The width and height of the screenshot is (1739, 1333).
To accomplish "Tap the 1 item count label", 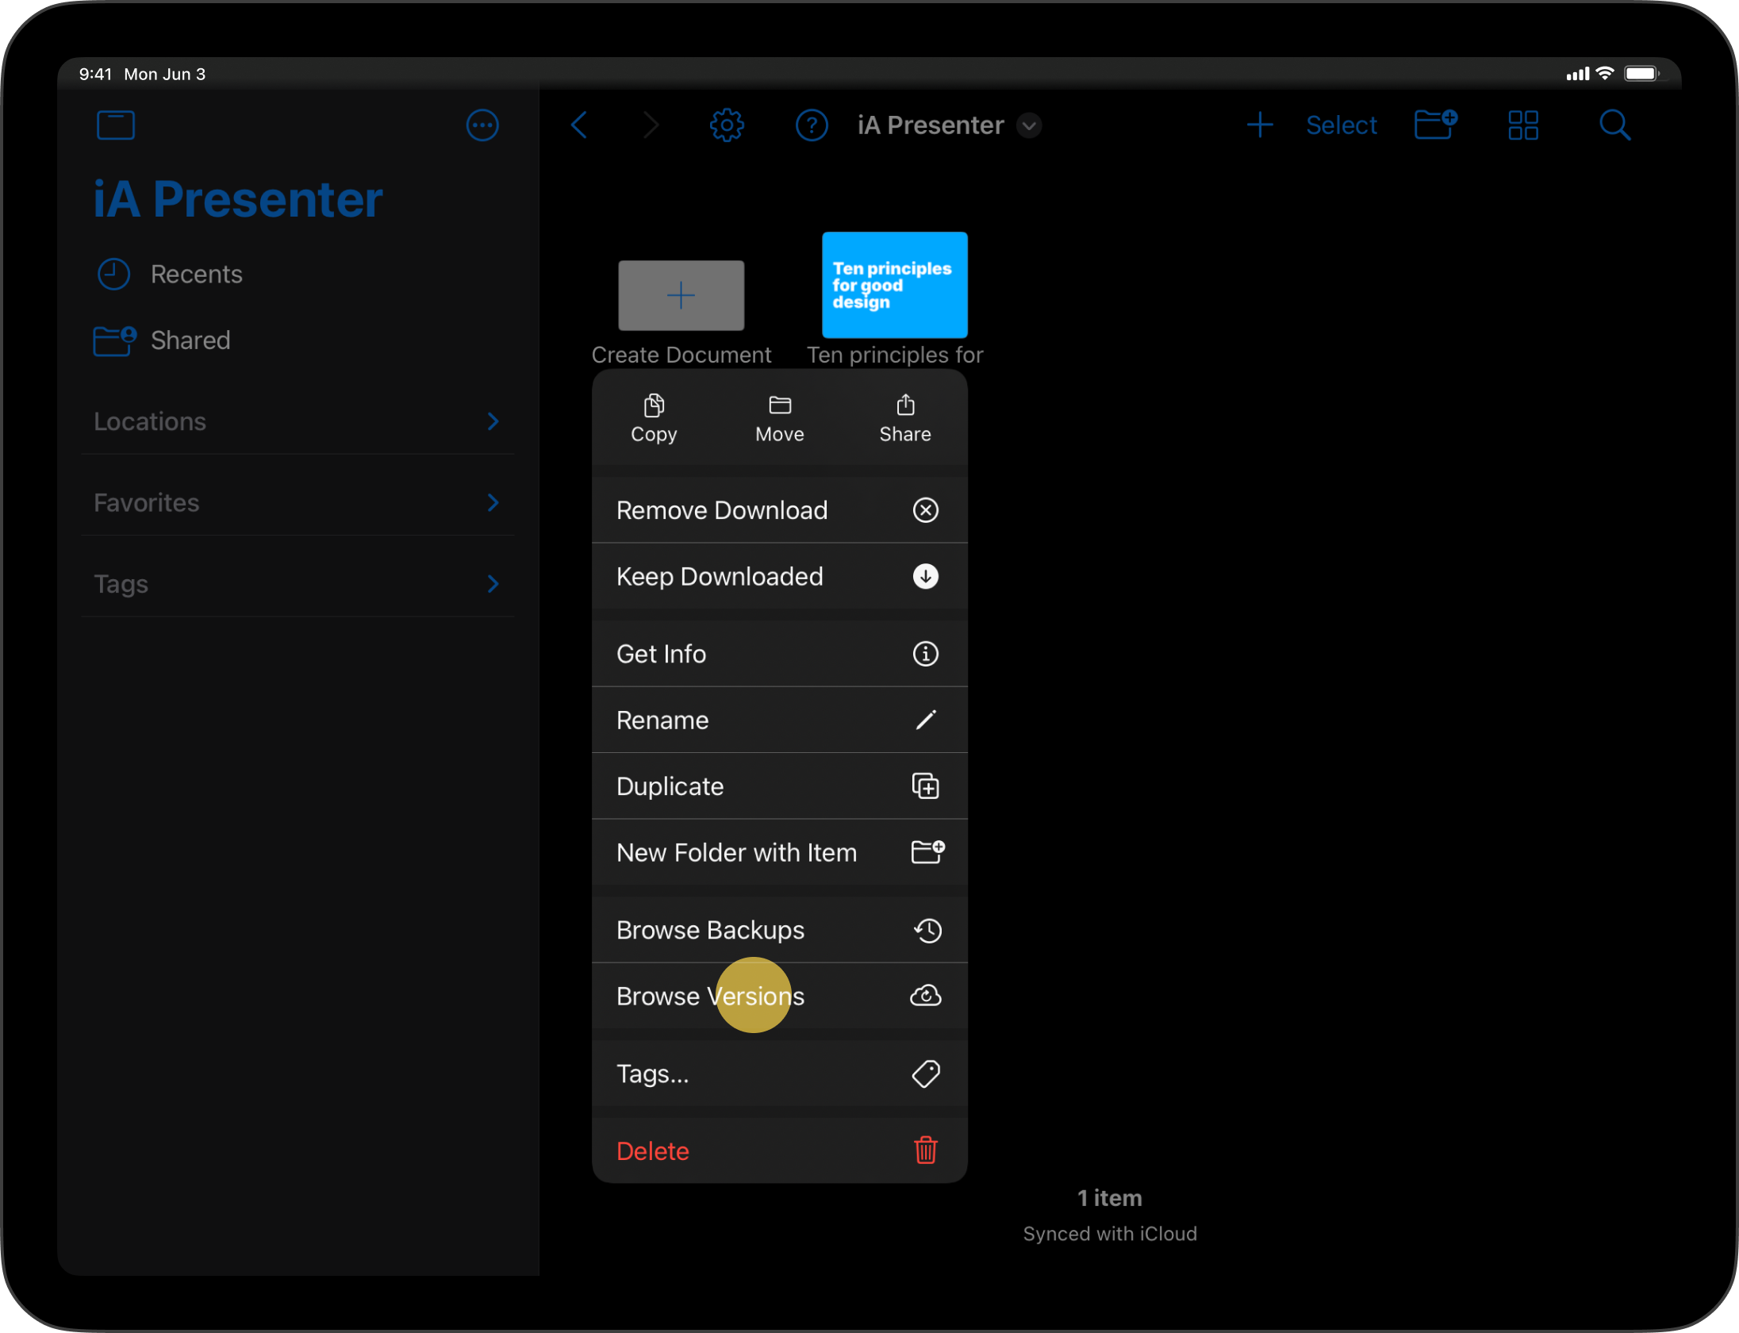I will (1110, 1198).
